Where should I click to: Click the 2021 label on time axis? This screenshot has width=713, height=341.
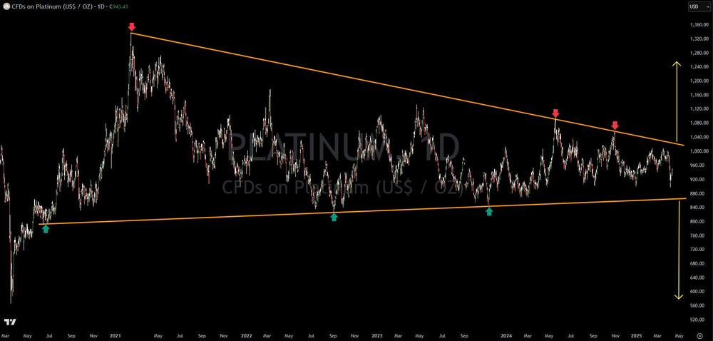116,335
